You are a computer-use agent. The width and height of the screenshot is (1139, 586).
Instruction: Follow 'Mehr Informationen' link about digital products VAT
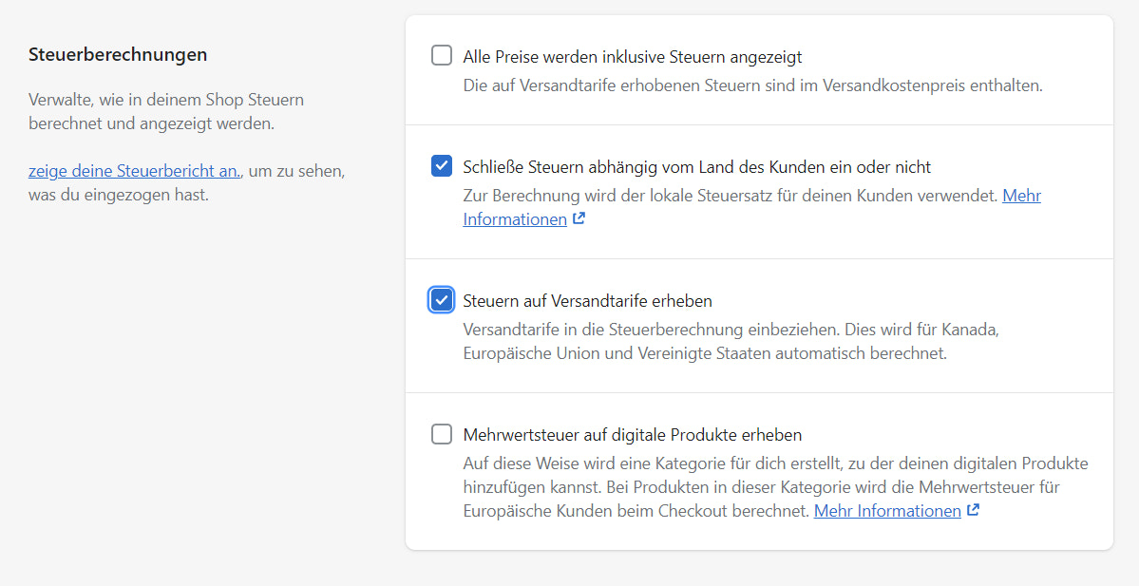tap(887, 511)
